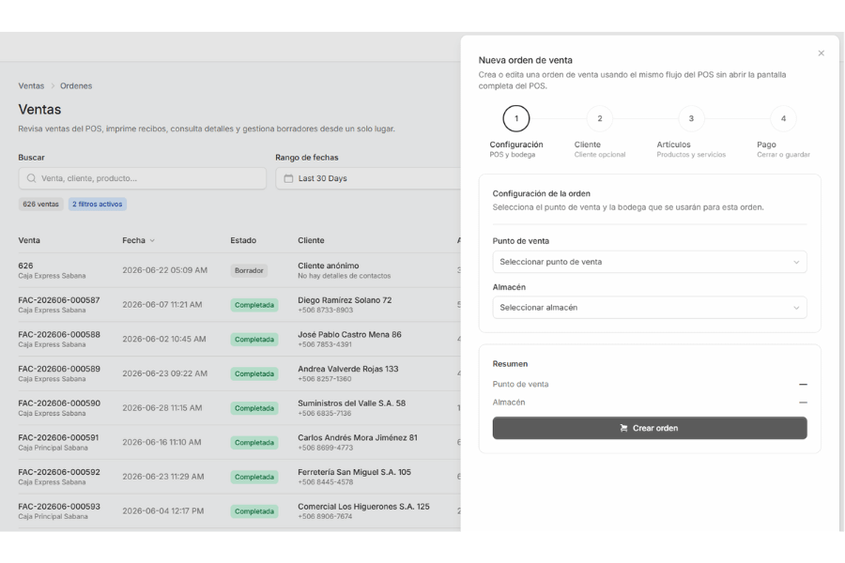Click the Crear orden button
The height and width of the screenshot is (563, 845).
point(650,428)
